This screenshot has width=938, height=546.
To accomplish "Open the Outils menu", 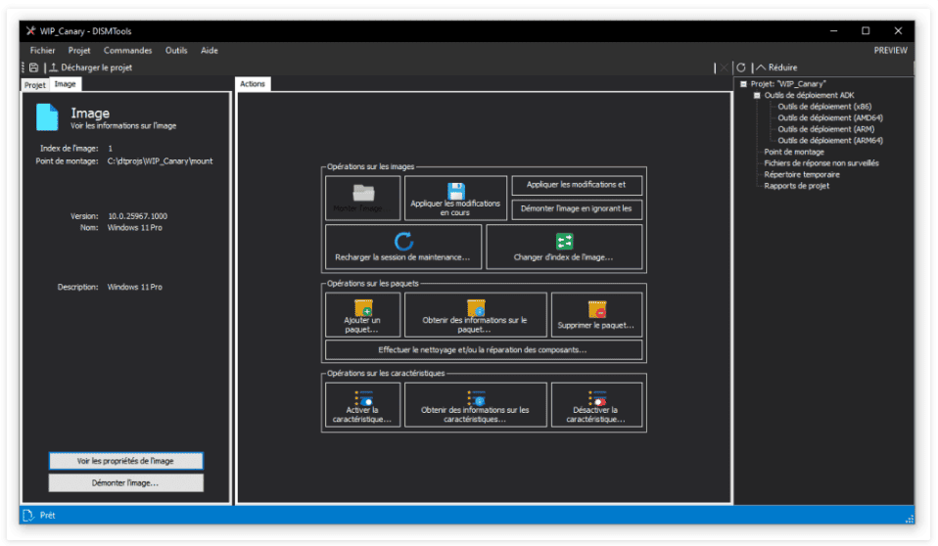I will pyautogui.click(x=176, y=50).
